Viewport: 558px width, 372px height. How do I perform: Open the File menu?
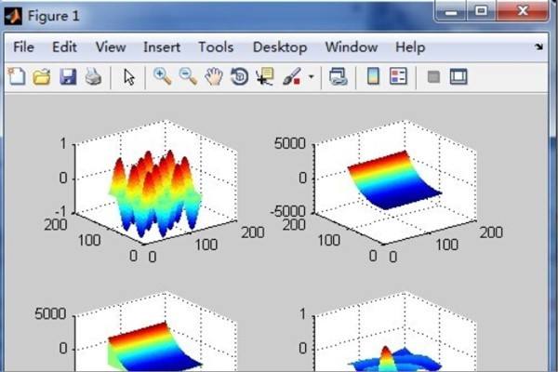coord(23,47)
